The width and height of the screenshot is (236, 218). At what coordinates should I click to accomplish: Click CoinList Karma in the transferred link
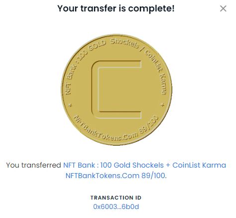click(199, 165)
